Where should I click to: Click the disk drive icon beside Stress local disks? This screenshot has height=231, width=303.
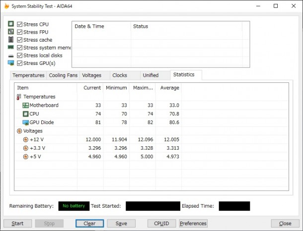[11, 56]
